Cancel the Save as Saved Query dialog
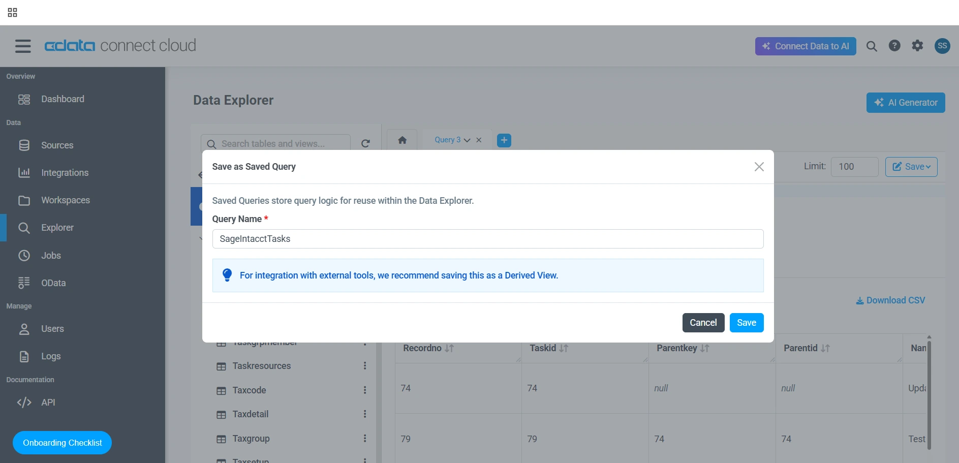This screenshot has height=463, width=959. 703,323
